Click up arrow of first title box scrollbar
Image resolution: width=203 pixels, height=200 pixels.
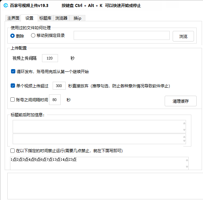coord(184,123)
